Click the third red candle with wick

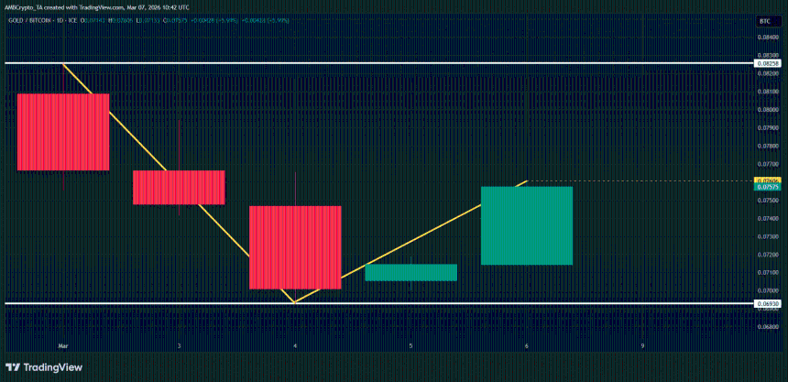click(295, 247)
